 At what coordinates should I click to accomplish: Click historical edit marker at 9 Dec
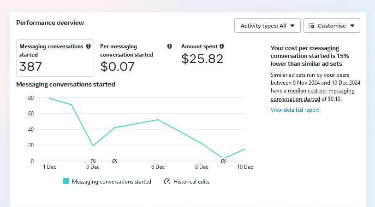223,161
